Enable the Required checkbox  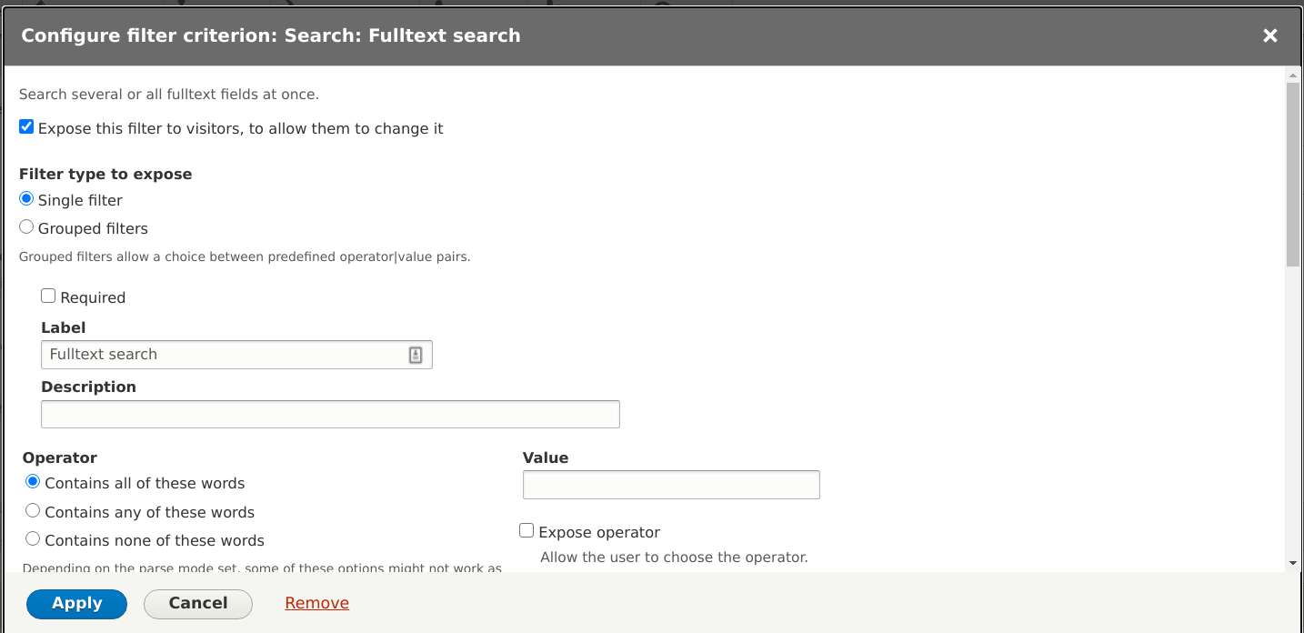(48, 296)
